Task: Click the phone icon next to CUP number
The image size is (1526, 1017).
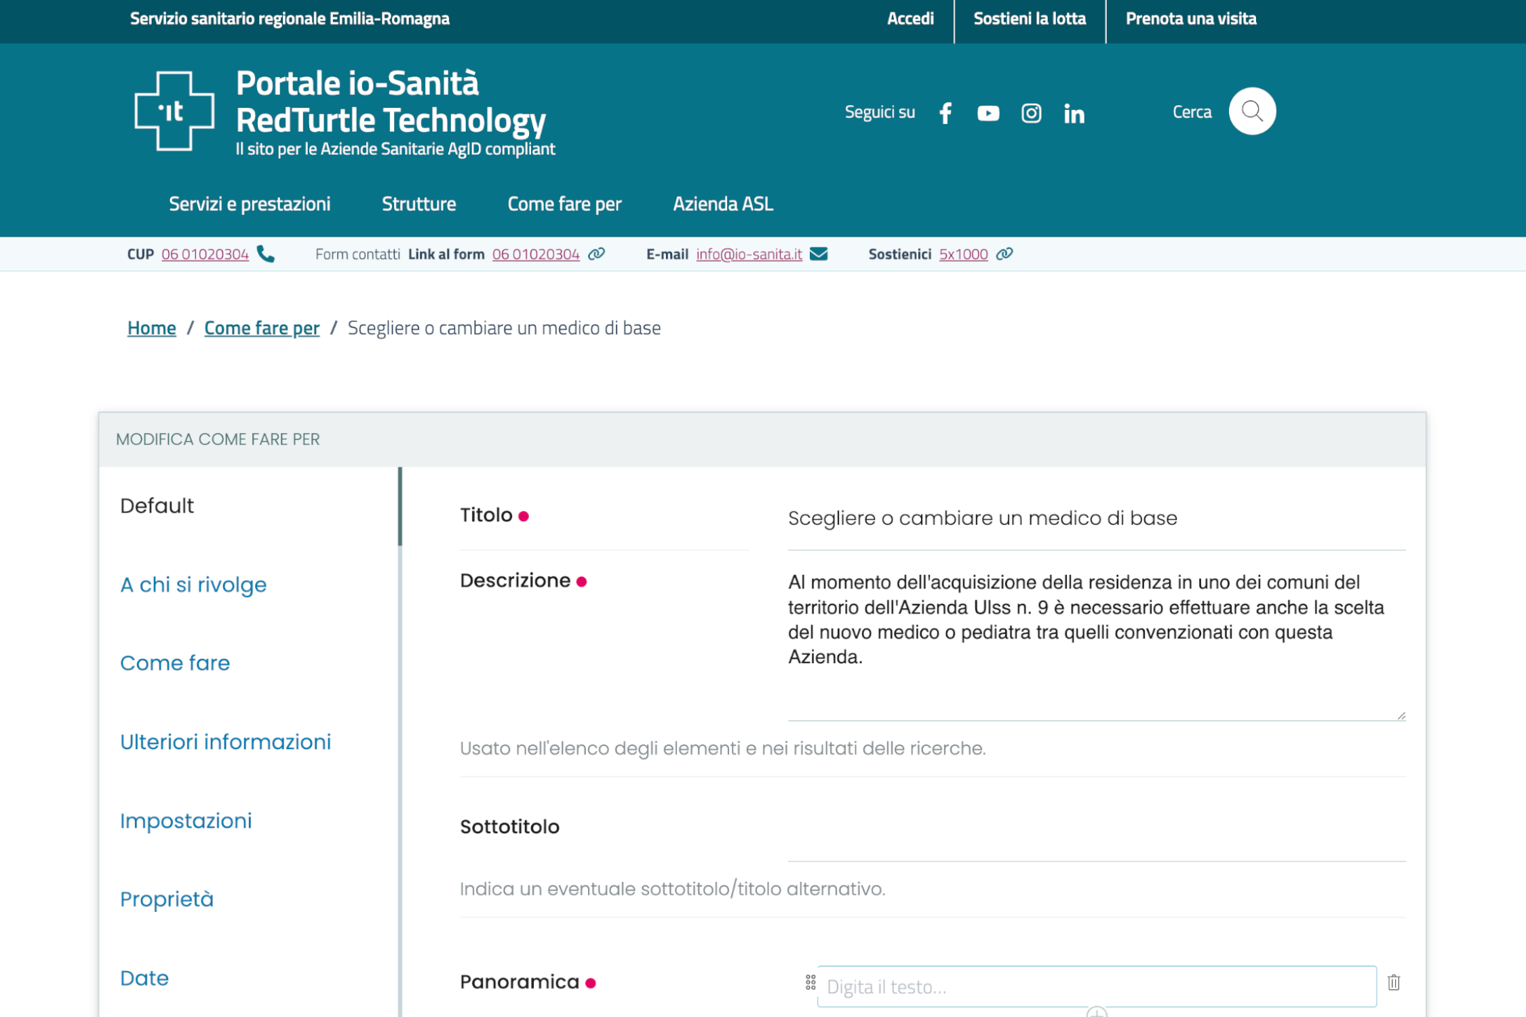Action: (266, 254)
